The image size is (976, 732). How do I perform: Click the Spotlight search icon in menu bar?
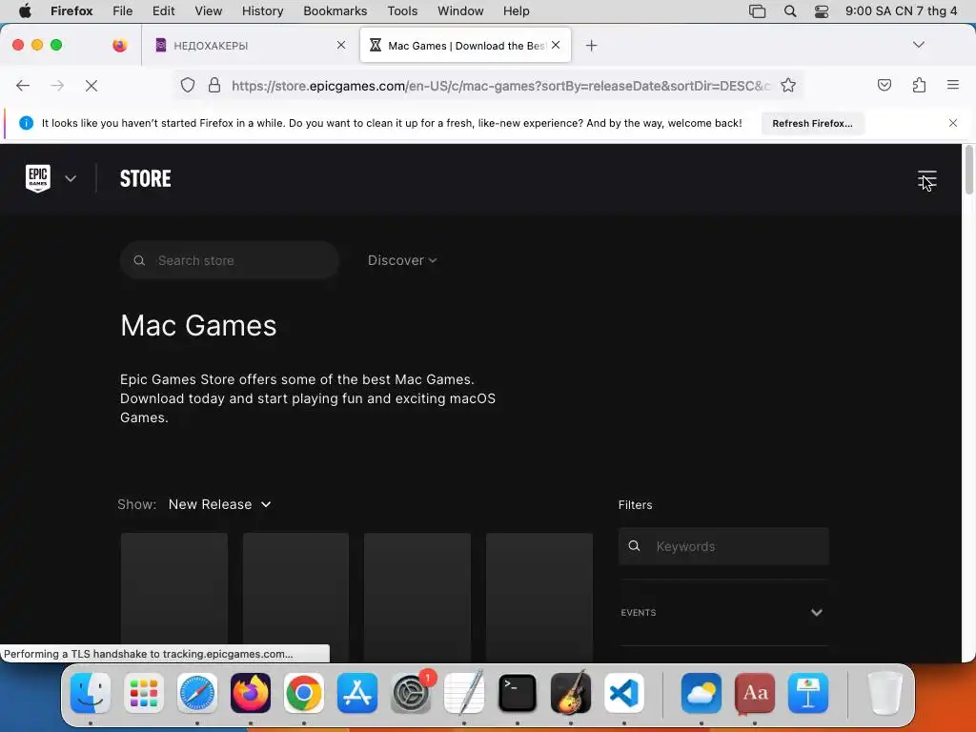(790, 11)
